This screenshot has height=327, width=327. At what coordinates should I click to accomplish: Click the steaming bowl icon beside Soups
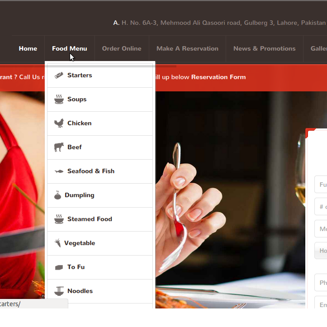coord(59,99)
